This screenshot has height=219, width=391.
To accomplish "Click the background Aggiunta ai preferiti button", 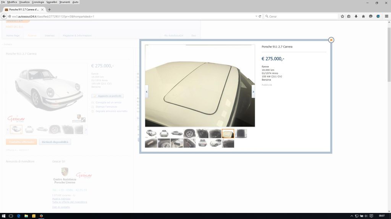I will [107, 96].
